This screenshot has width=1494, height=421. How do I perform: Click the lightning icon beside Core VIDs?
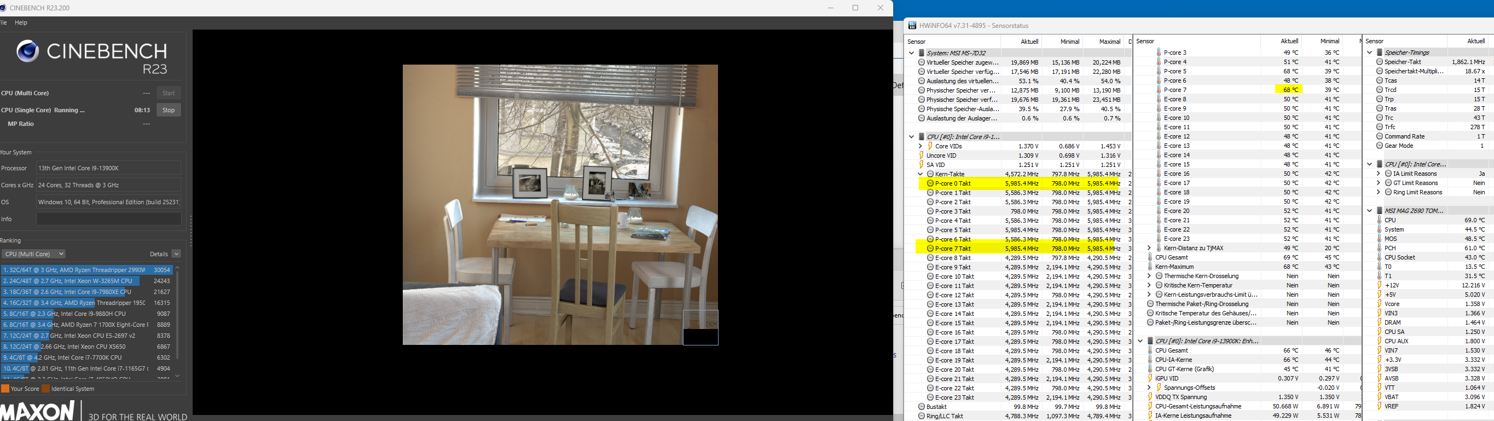click(x=930, y=146)
